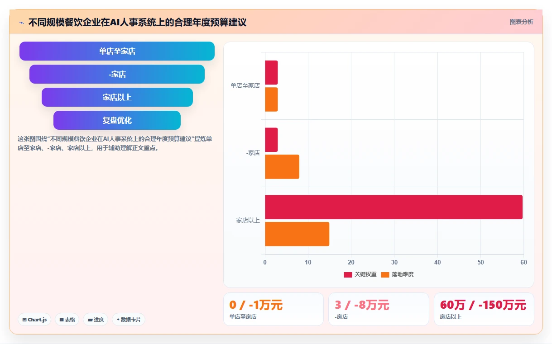Open the 图表分析 label in header
Viewport: 552px width, 344px height.
click(521, 22)
